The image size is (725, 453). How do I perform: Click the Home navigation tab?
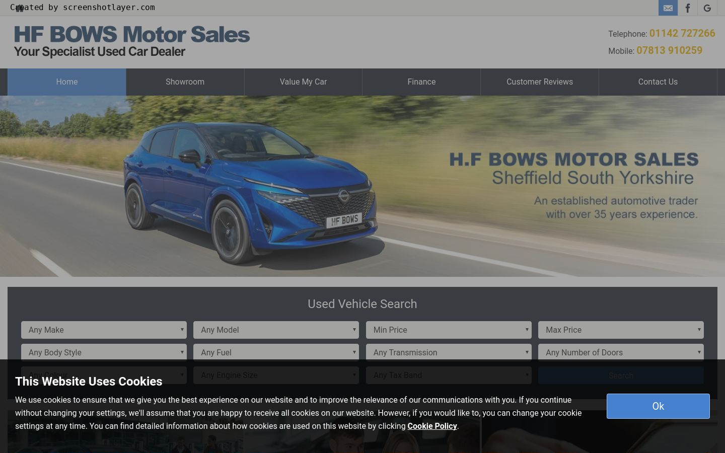pyautogui.click(x=67, y=82)
